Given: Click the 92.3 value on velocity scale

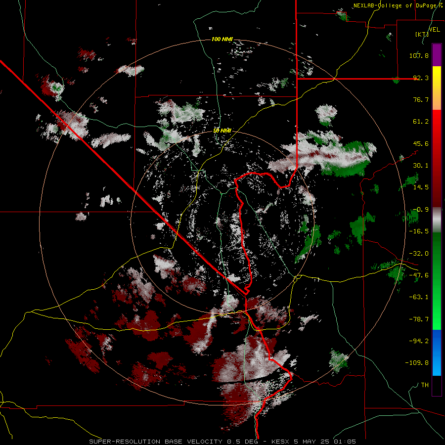Looking at the screenshot, I should [x=421, y=78].
